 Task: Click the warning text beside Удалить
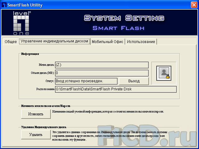[110, 136]
